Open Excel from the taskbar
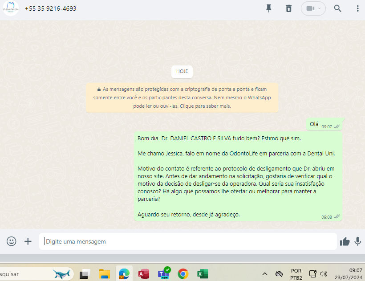365x281 pixels. 203,274
